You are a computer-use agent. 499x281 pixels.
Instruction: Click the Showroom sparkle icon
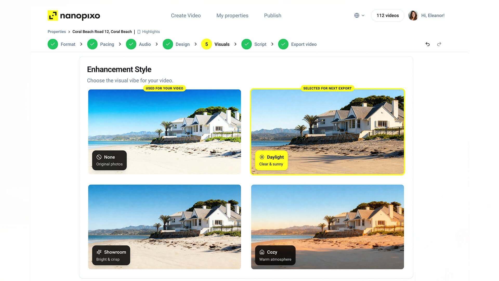pos(99,252)
